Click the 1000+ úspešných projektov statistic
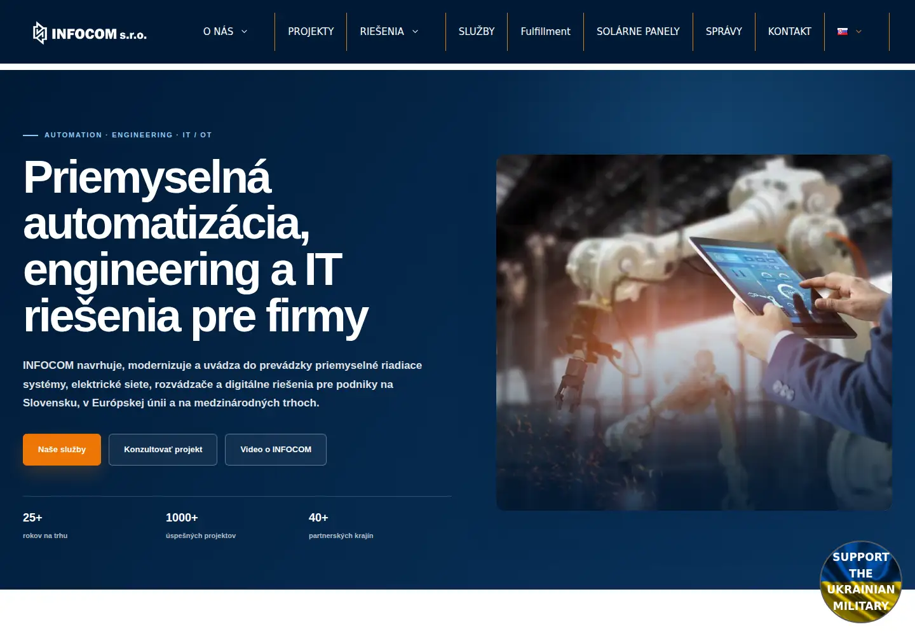This screenshot has width=915, height=636. point(201,525)
